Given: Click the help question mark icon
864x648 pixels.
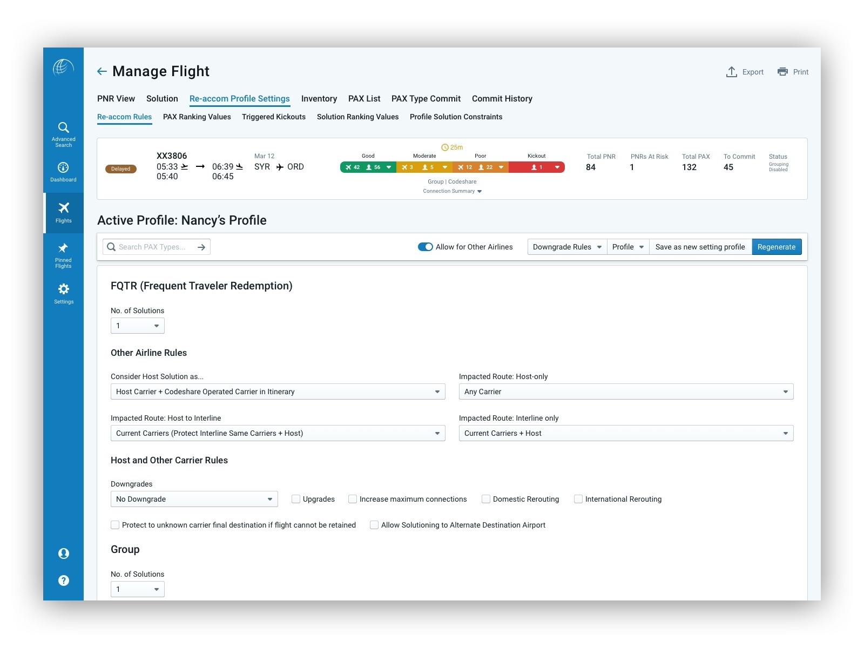Looking at the screenshot, I should pos(63,580).
